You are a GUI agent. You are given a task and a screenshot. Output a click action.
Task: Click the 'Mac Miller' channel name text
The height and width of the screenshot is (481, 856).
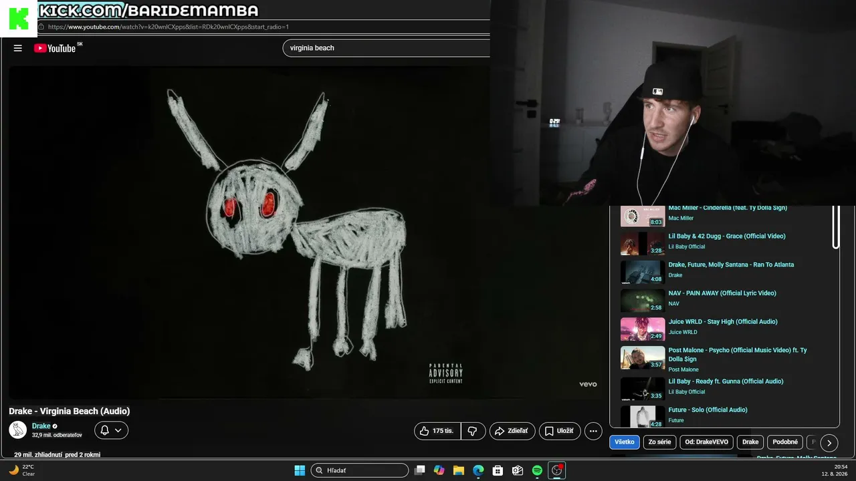click(x=681, y=218)
